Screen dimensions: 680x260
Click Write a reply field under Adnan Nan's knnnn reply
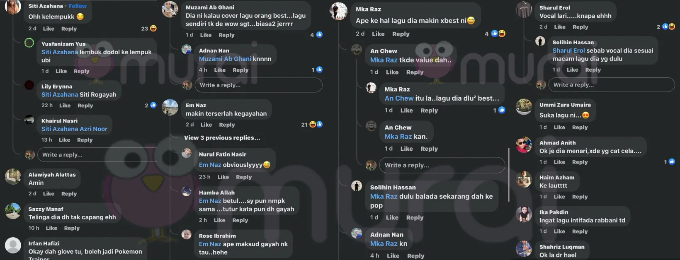(260, 85)
